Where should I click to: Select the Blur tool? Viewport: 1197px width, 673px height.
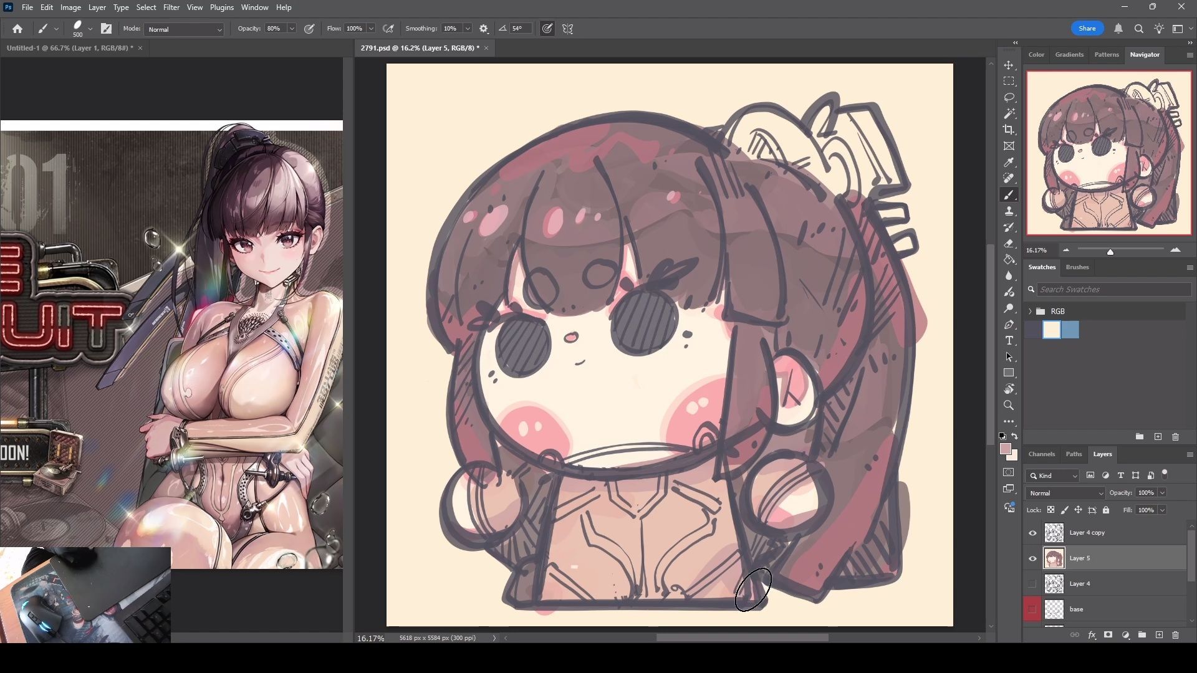(1009, 276)
